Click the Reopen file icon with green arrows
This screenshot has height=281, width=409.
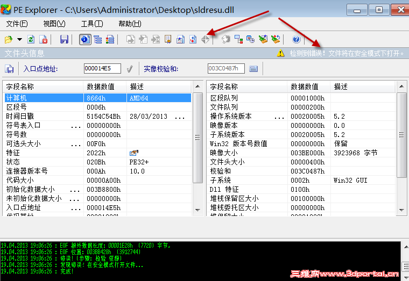tap(31, 40)
